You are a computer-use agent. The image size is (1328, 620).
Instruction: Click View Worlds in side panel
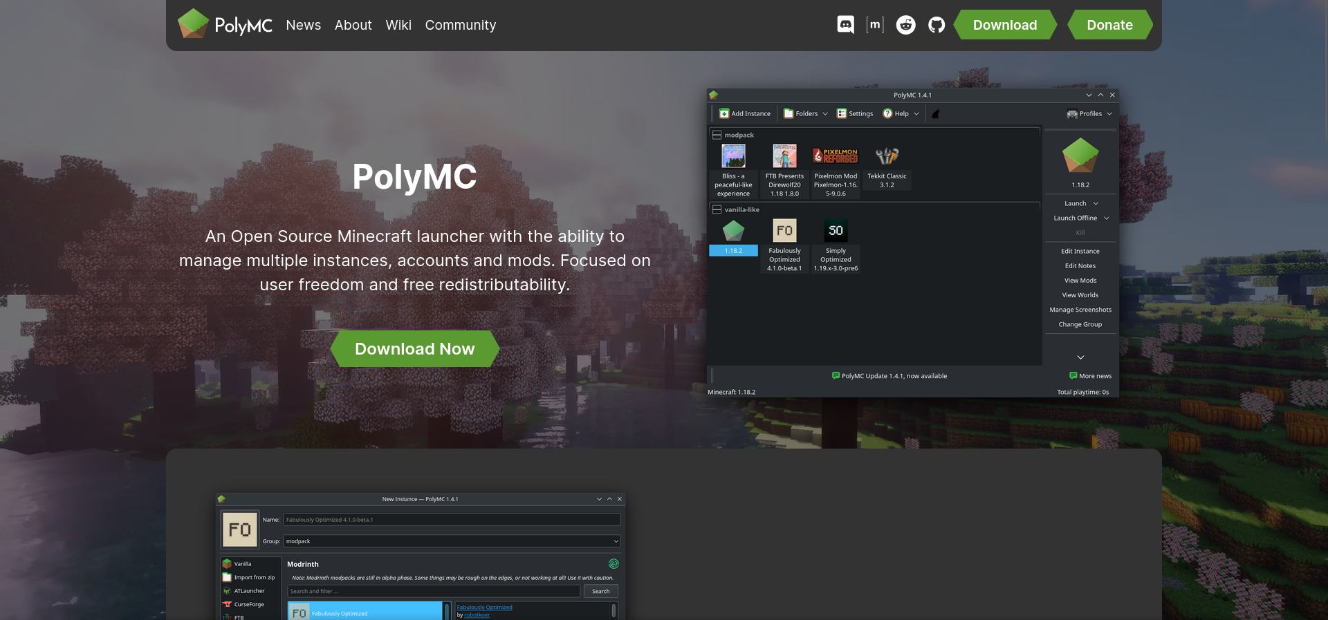point(1080,294)
